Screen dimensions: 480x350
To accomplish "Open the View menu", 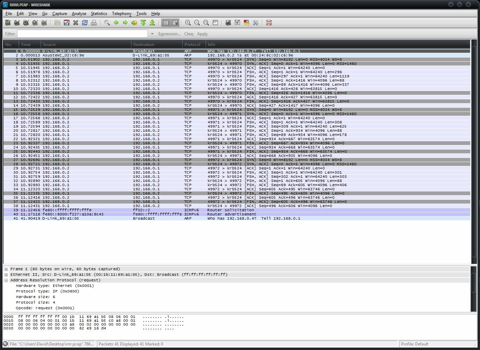I will coord(33,14).
